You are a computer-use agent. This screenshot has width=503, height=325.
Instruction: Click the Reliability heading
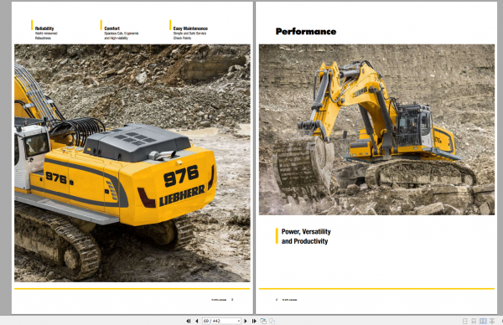(x=44, y=28)
